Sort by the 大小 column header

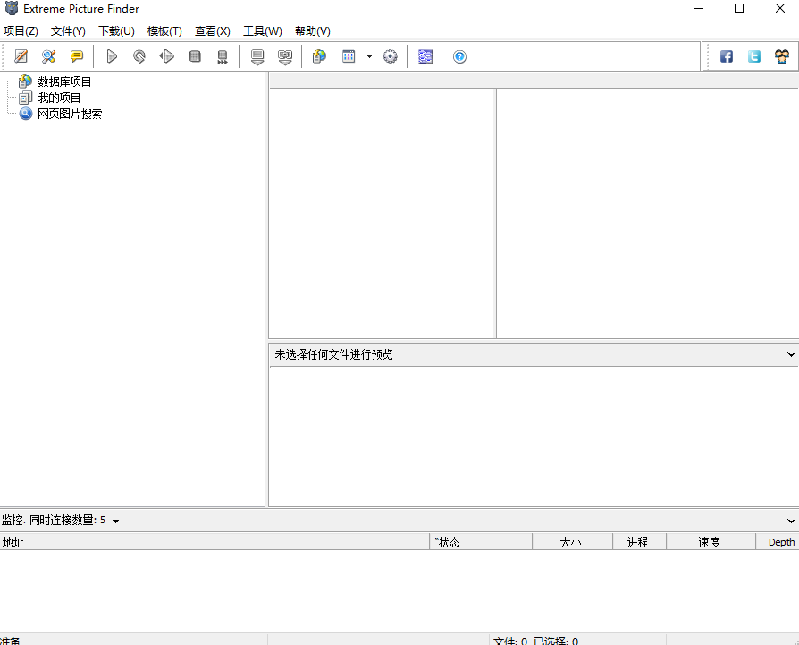click(572, 542)
